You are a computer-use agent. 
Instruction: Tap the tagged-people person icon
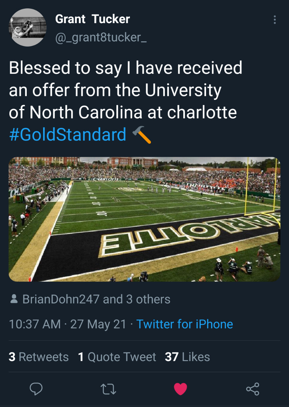[x=14, y=299]
